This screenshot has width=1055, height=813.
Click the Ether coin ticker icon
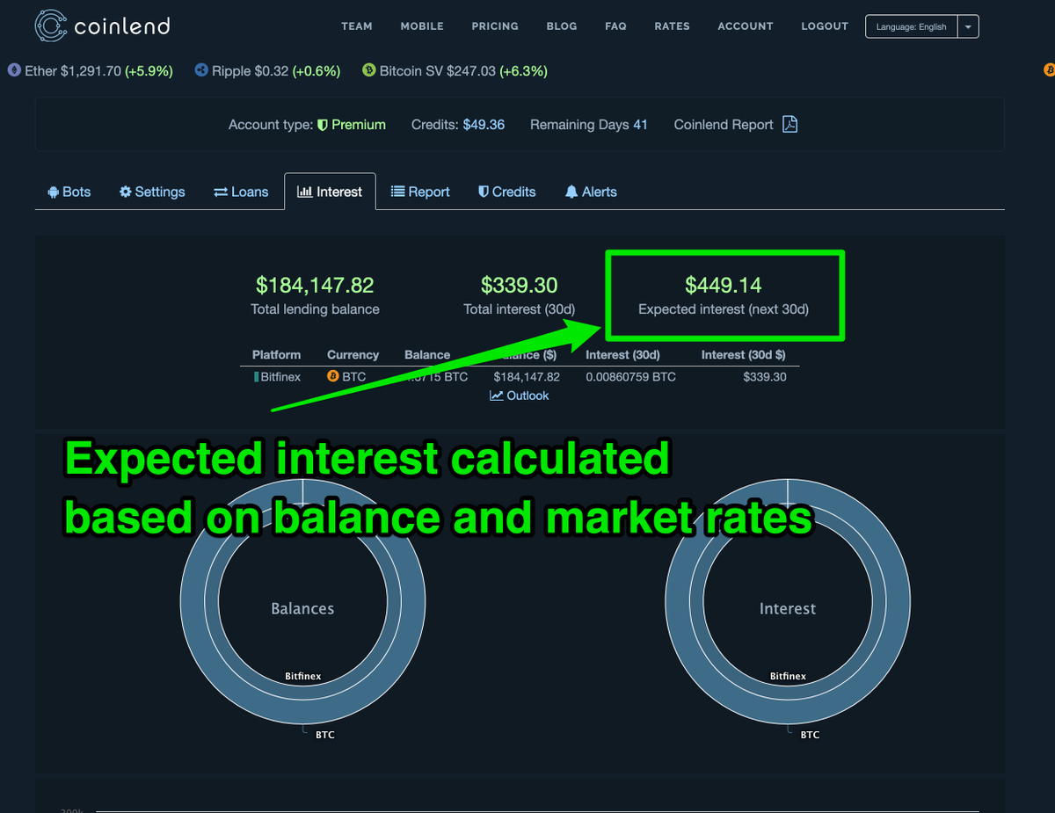[x=14, y=70]
